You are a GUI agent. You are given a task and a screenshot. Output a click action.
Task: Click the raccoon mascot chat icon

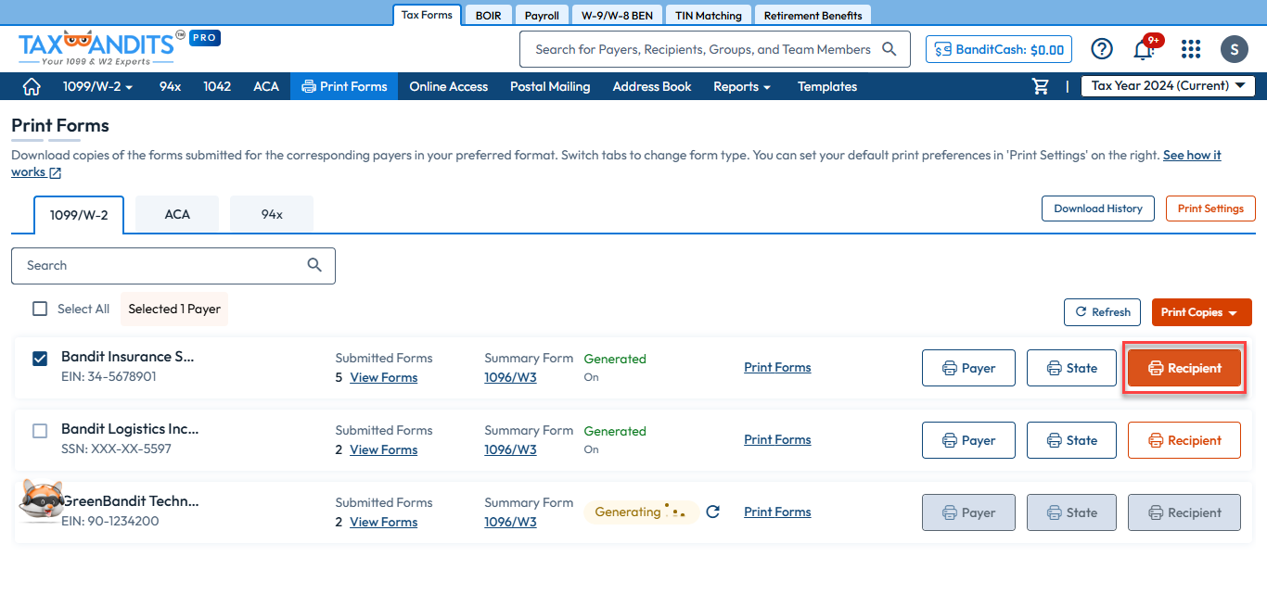pyautogui.click(x=41, y=501)
